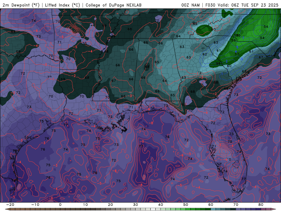Click the right arrow end of color bar

click(x=274, y=209)
